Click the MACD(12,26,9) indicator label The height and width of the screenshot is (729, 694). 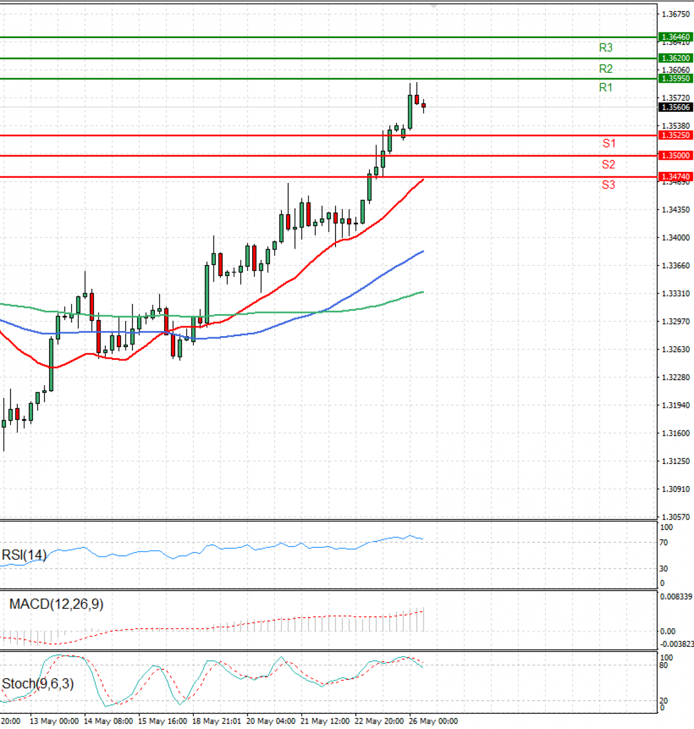55,604
